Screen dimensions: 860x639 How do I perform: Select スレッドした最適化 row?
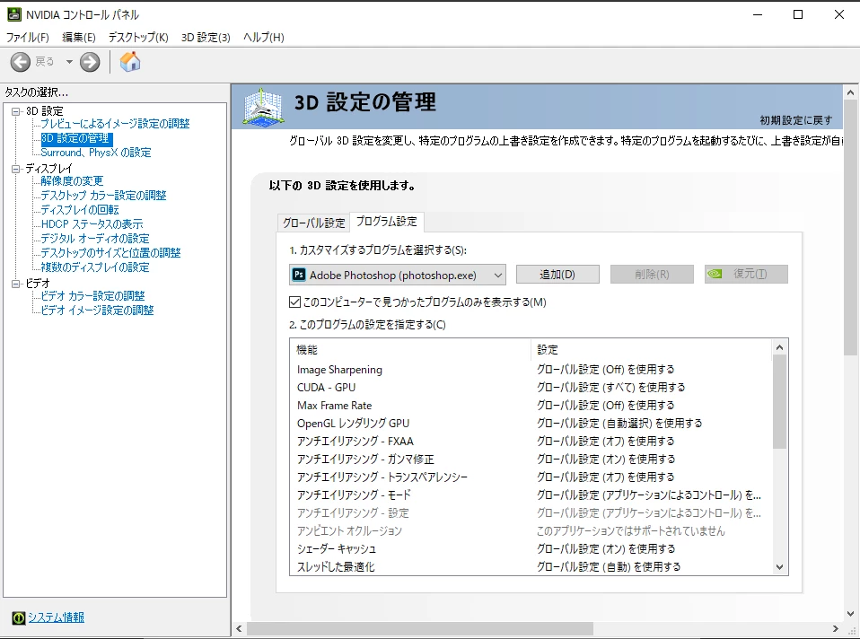531,566
